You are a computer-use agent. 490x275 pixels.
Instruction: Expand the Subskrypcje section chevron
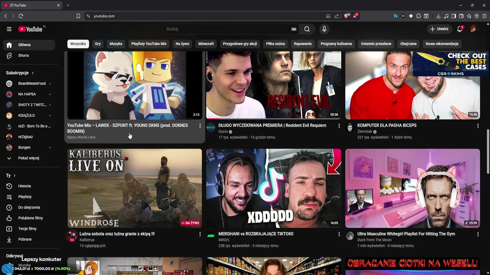tap(33, 73)
